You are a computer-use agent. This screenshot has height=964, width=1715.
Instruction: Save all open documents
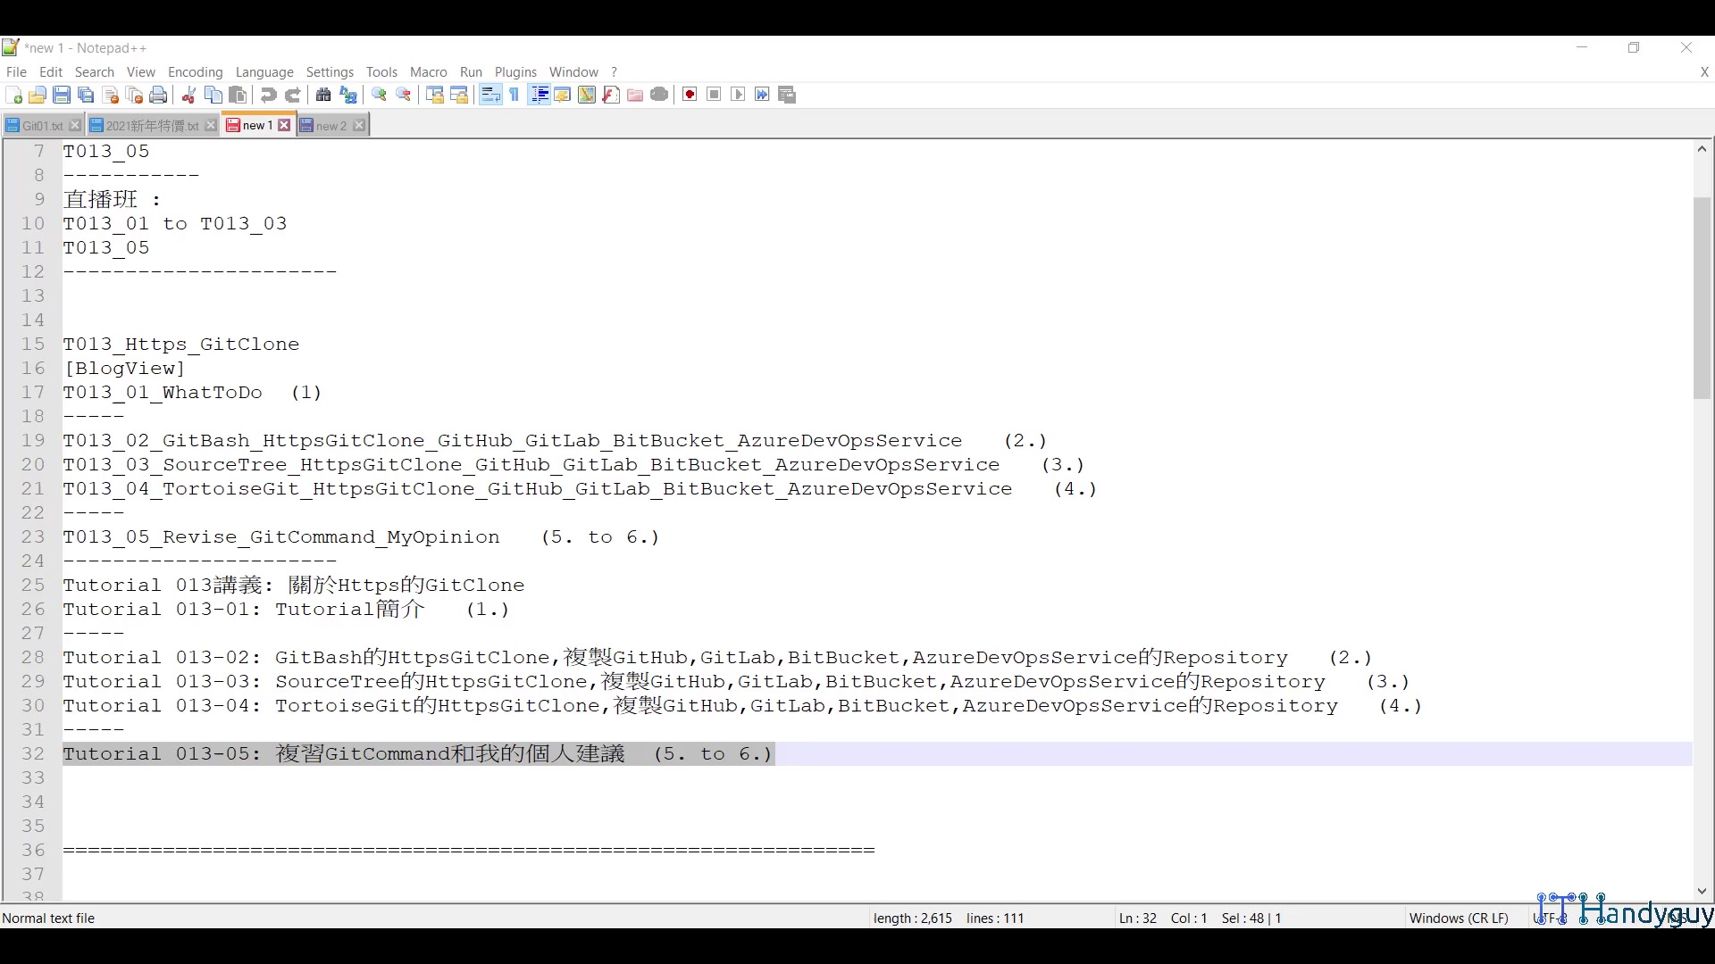86,95
